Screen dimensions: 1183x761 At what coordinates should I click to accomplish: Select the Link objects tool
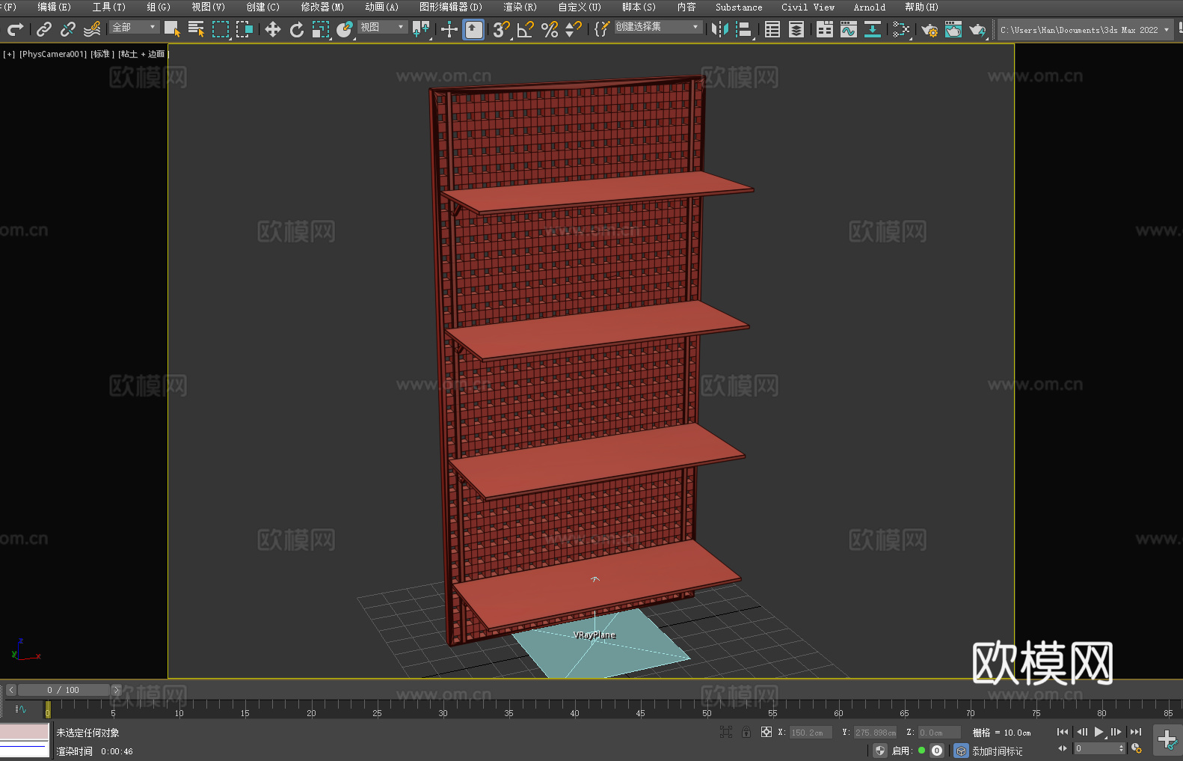pyautogui.click(x=44, y=29)
